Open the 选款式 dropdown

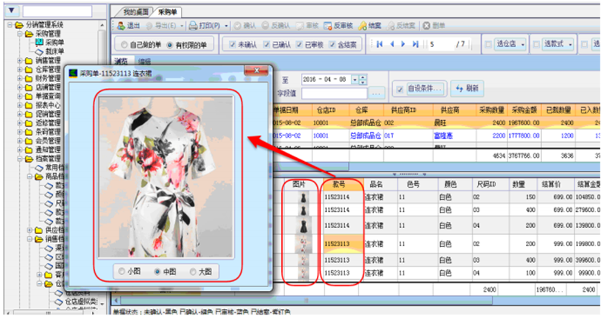click(x=569, y=45)
